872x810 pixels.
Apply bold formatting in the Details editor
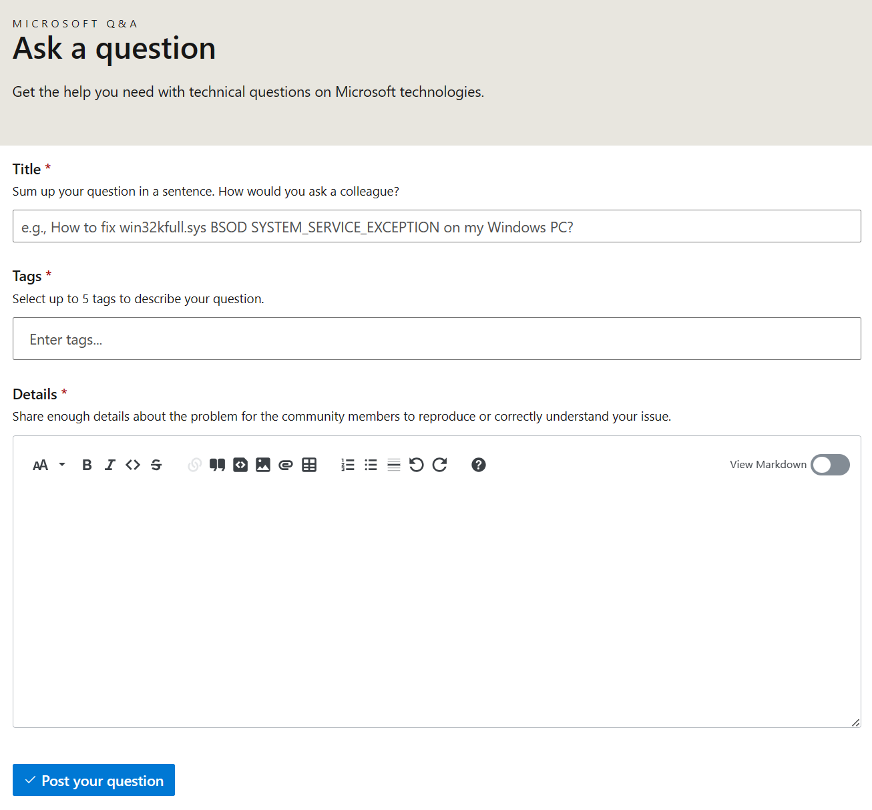pyautogui.click(x=87, y=465)
